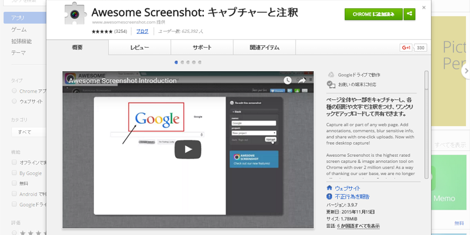Click the Memo app tile in background

(449, 182)
